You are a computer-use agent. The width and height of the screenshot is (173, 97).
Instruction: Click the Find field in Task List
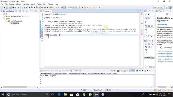click(148, 36)
